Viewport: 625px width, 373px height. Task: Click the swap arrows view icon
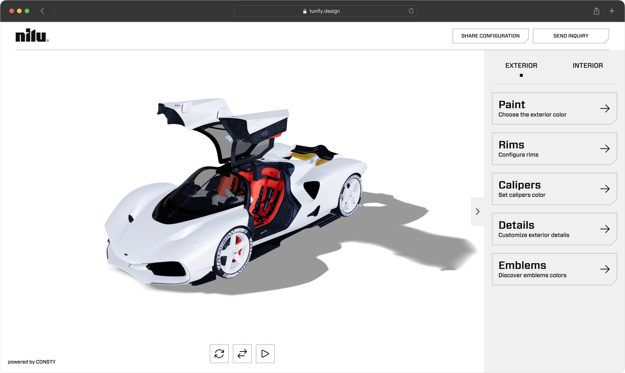click(242, 353)
